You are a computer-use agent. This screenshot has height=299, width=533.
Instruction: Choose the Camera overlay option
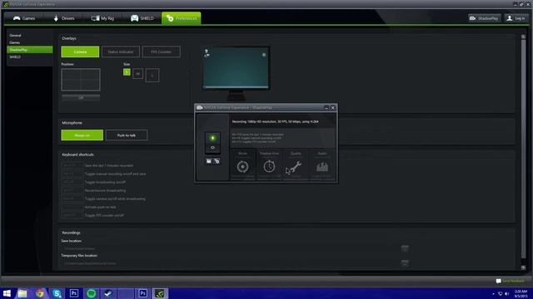tap(80, 51)
